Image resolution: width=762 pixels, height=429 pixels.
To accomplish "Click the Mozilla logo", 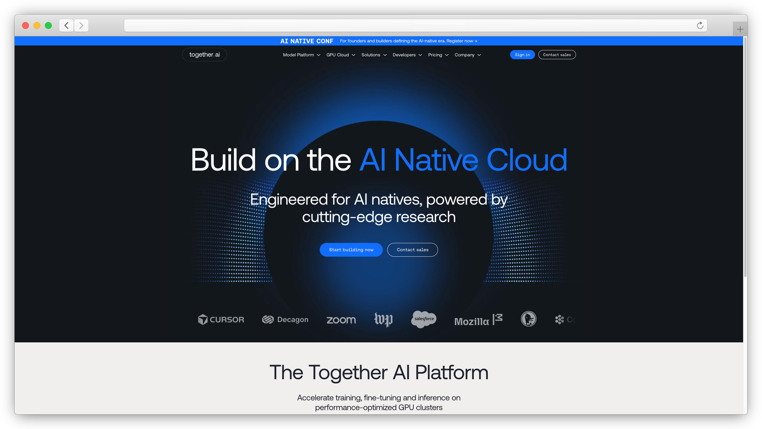I will [478, 320].
